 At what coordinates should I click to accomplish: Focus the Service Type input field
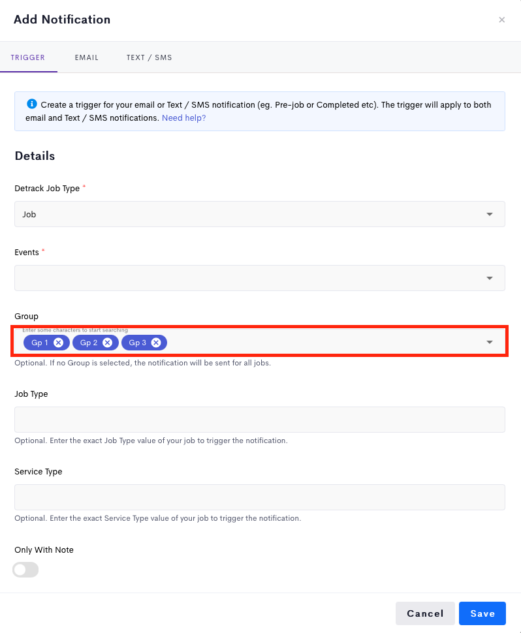click(260, 497)
